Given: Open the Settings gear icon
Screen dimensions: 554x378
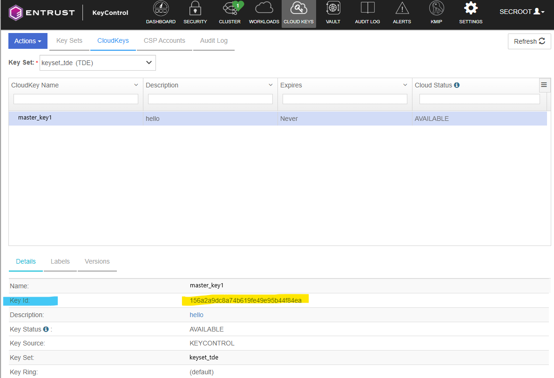Looking at the screenshot, I should coord(471,8).
